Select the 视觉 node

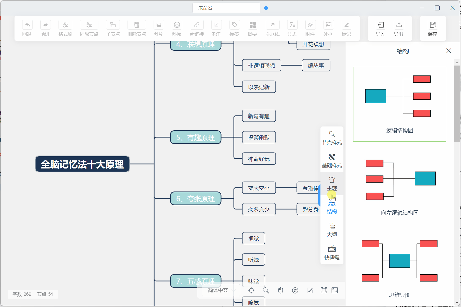pos(253,238)
